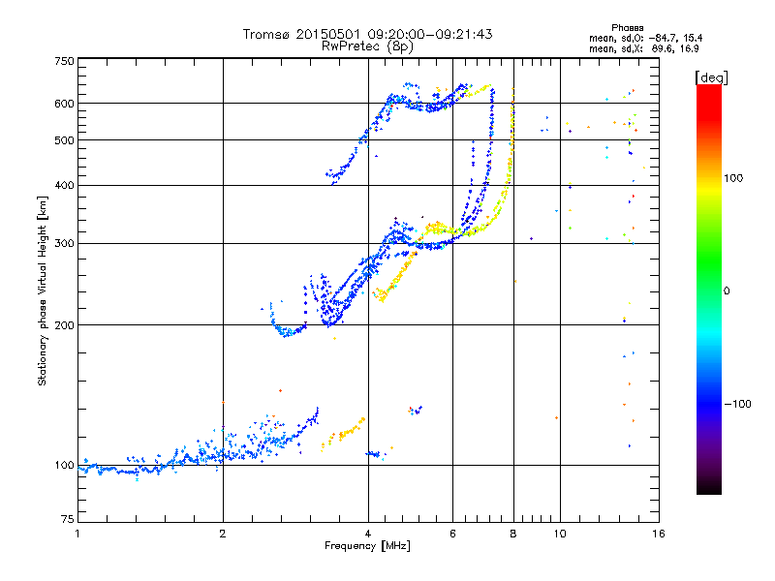Click the y-axis tick label '300'
The image size is (775, 581).
pyautogui.click(x=65, y=244)
